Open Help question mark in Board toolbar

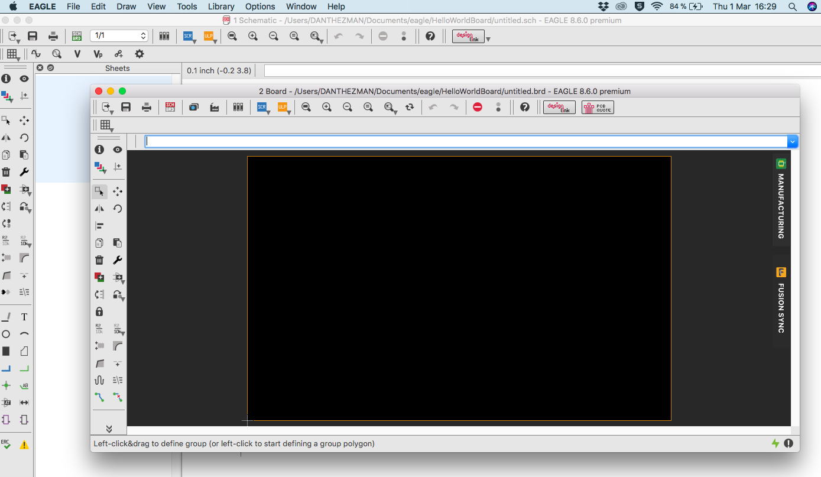(525, 107)
